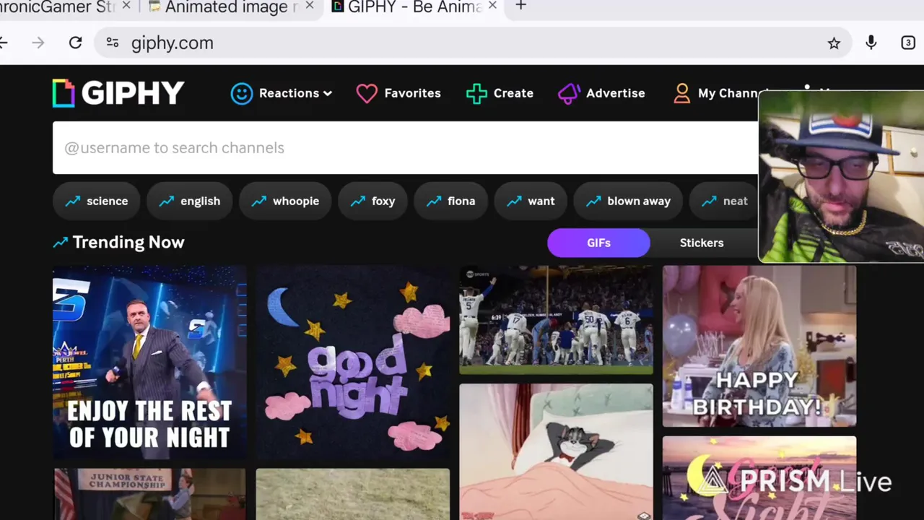Bookmark page with the star icon

(834, 43)
